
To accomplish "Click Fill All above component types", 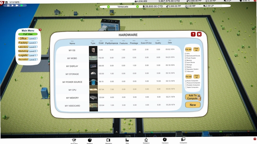I will point(188,49).
